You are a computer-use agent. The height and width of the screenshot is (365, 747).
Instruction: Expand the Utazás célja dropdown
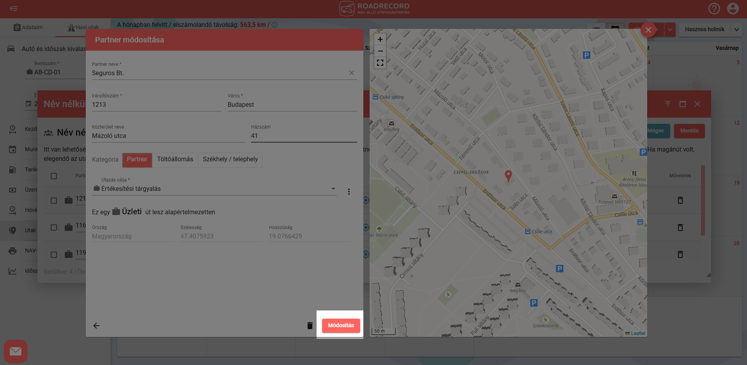click(333, 189)
